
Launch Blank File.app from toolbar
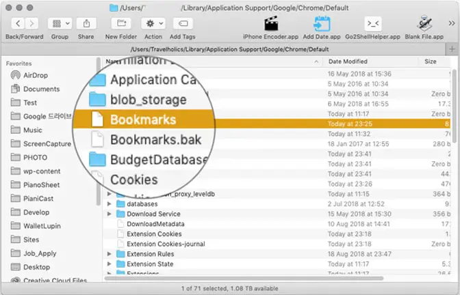(x=424, y=23)
